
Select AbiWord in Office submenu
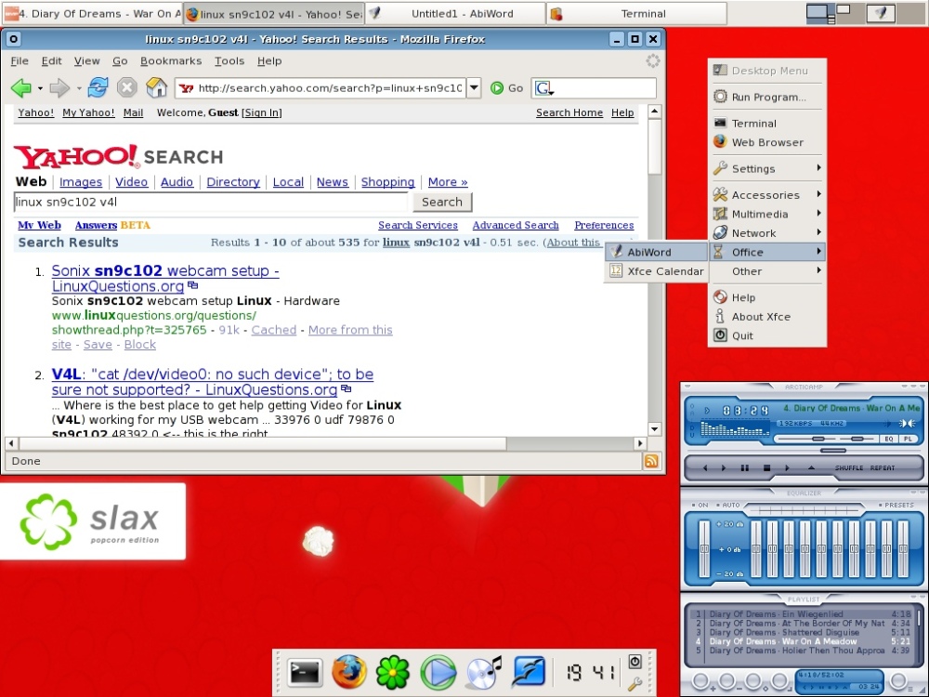pos(656,252)
